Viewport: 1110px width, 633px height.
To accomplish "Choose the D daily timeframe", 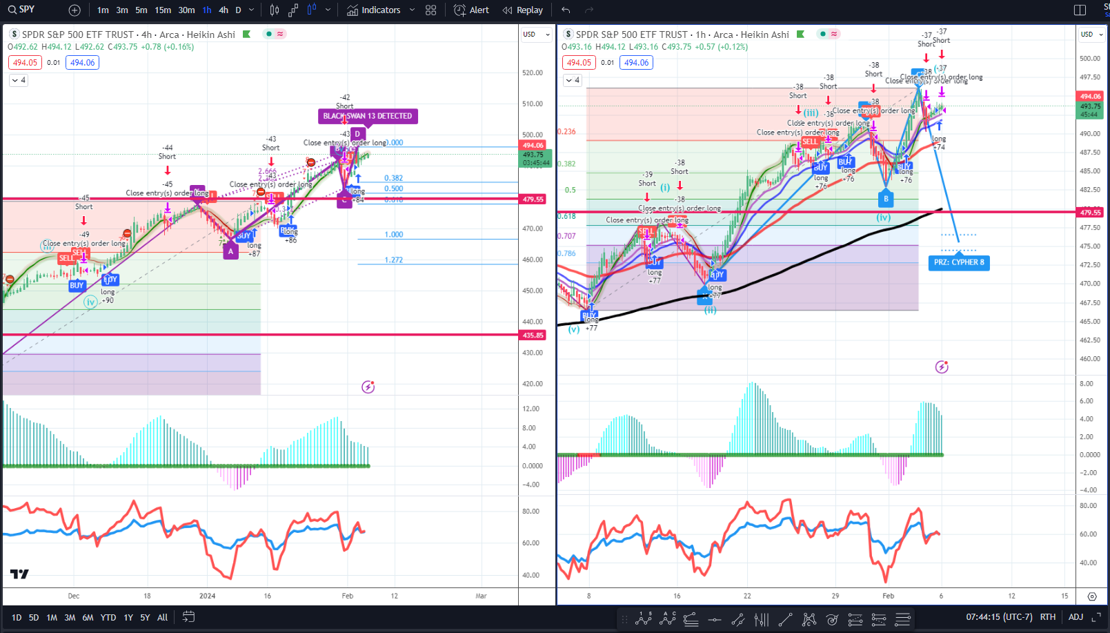I will [239, 10].
